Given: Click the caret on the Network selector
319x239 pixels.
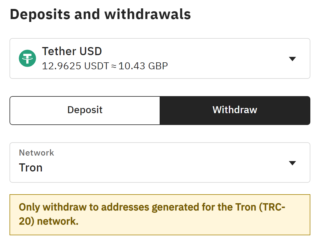Looking at the screenshot, I should point(292,163).
